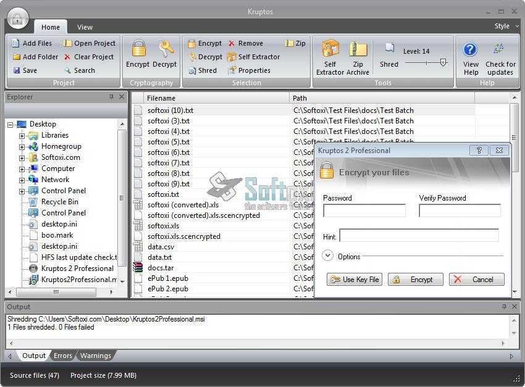Switch to the Errors output tab
Screen dimensions: 525x387
pos(62,356)
